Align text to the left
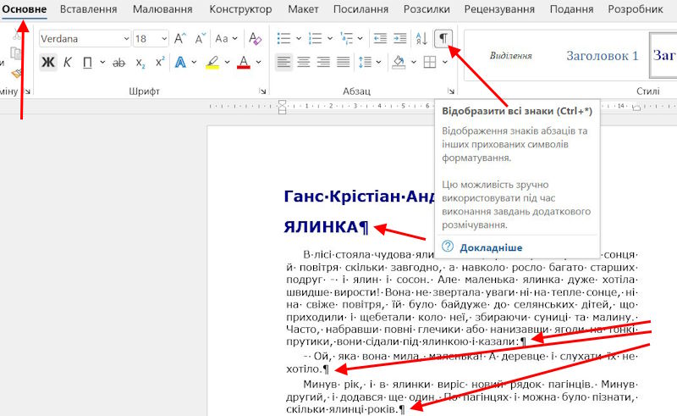 [x=283, y=62]
